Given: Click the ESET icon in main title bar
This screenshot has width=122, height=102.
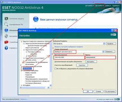Looking at the screenshot, I should [x=2, y=2].
